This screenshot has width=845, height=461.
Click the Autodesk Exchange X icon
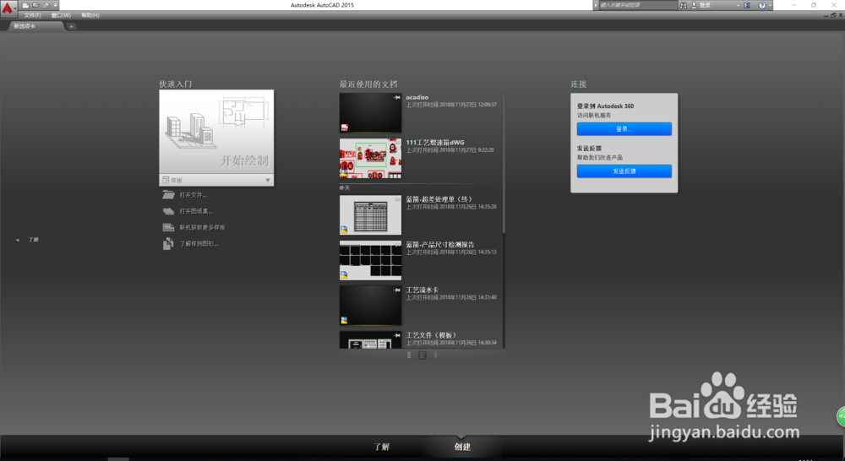(x=747, y=5)
